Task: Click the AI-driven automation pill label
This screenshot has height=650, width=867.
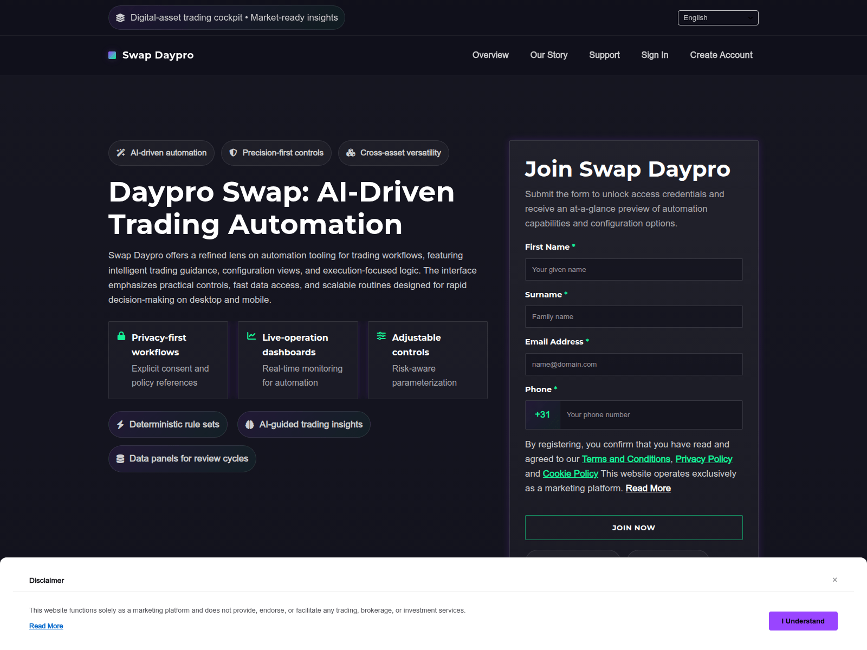Action: 169,153
